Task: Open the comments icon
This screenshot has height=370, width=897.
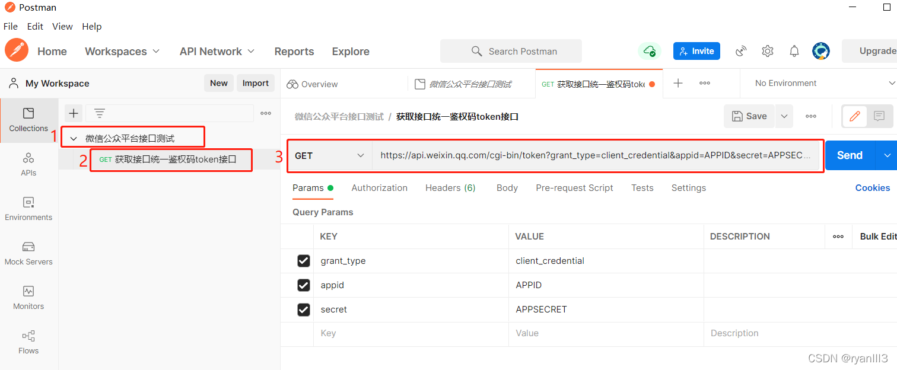Action: coord(879,116)
